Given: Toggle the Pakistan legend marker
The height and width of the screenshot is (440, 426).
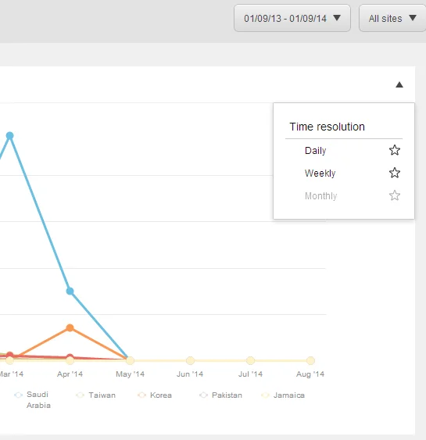Looking at the screenshot, I should (x=203, y=395).
